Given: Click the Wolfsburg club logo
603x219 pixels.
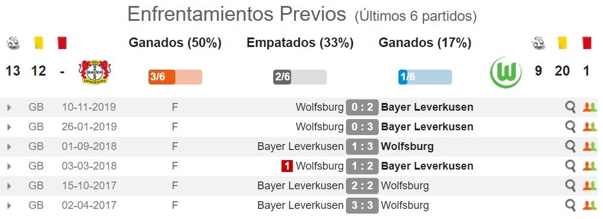Looking at the screenshot, I should click(506, 73).
